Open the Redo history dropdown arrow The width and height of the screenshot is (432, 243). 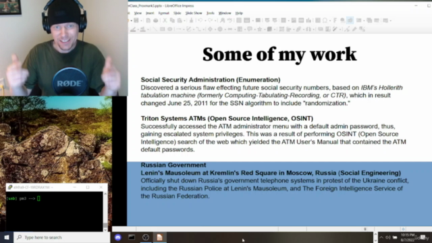pyautogui.click(x=215, y=21)
